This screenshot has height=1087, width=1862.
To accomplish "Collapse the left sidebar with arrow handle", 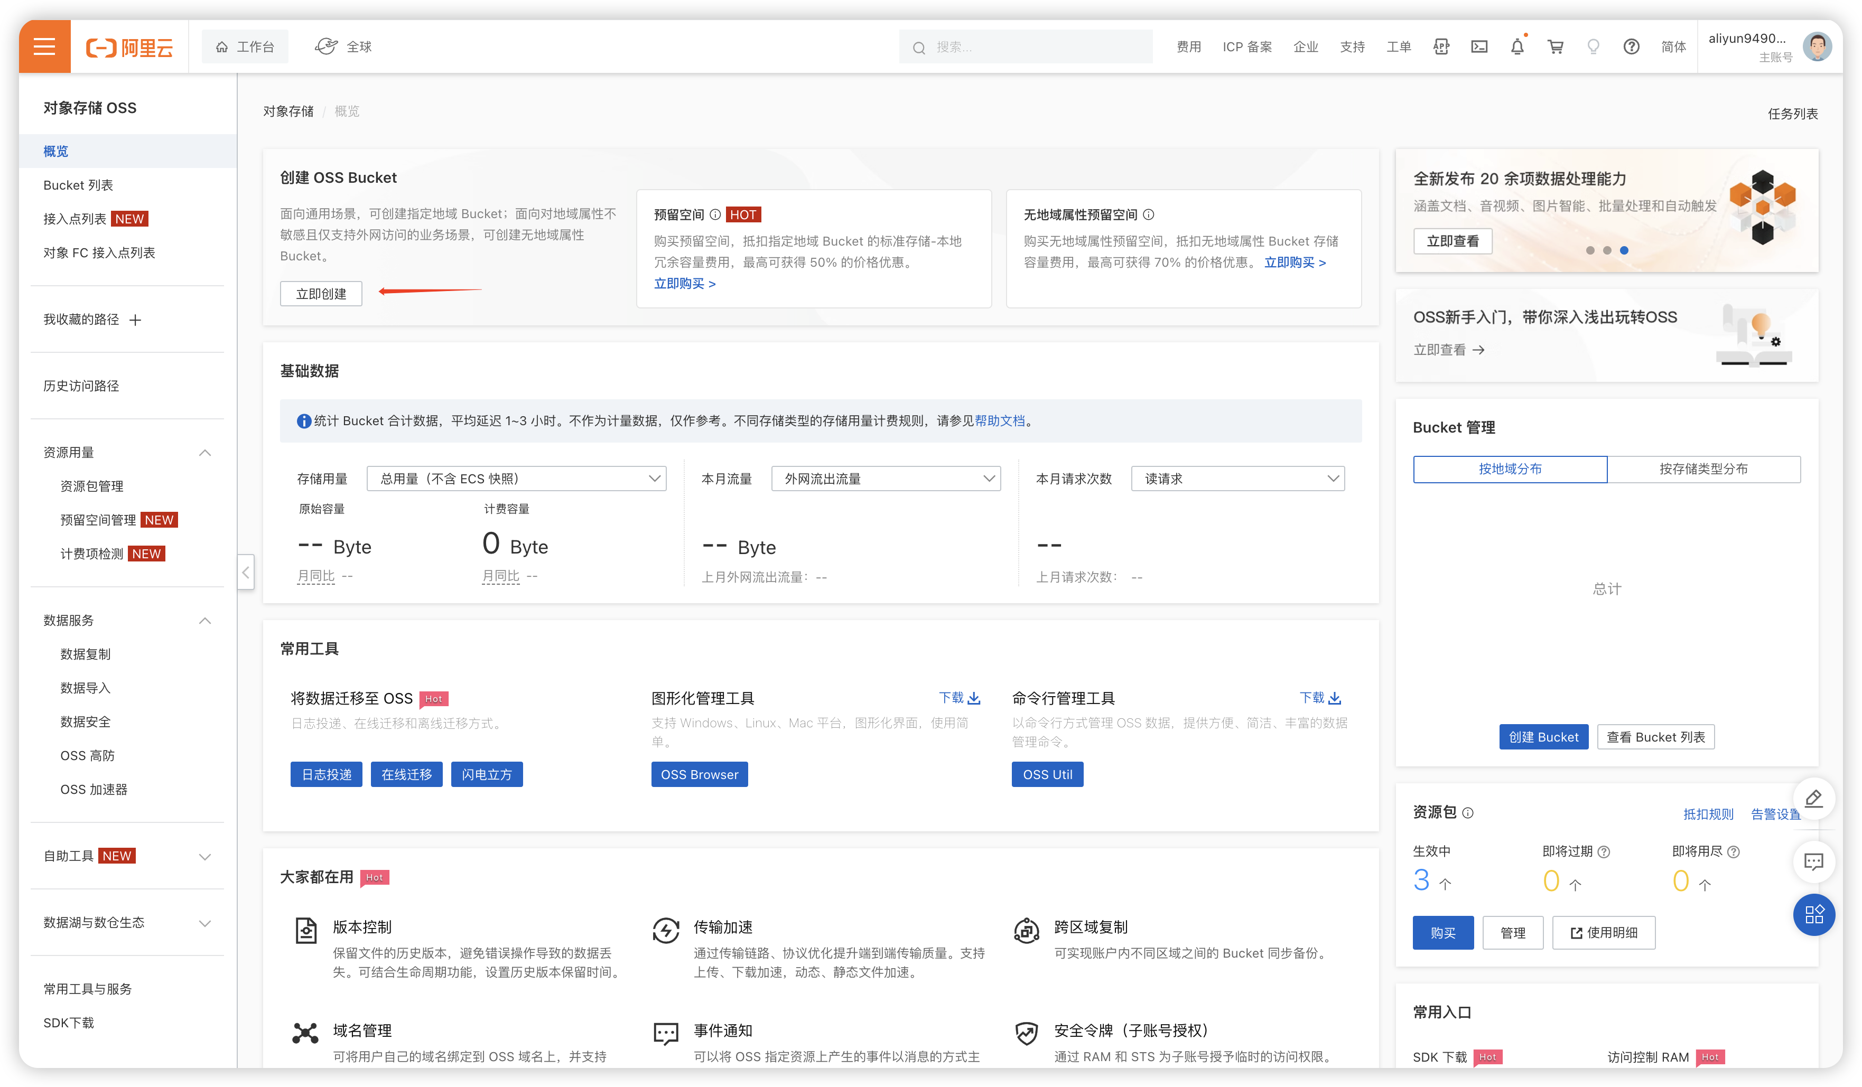I will pyautogui.click(x=246, y=573).
